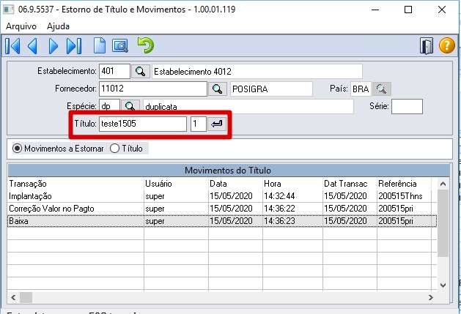Open the search record magnifier icon
The width and height of the screenshot is (461, 314).
120,46
